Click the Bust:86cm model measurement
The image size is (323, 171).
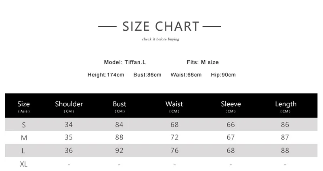[x=147, y=75]
